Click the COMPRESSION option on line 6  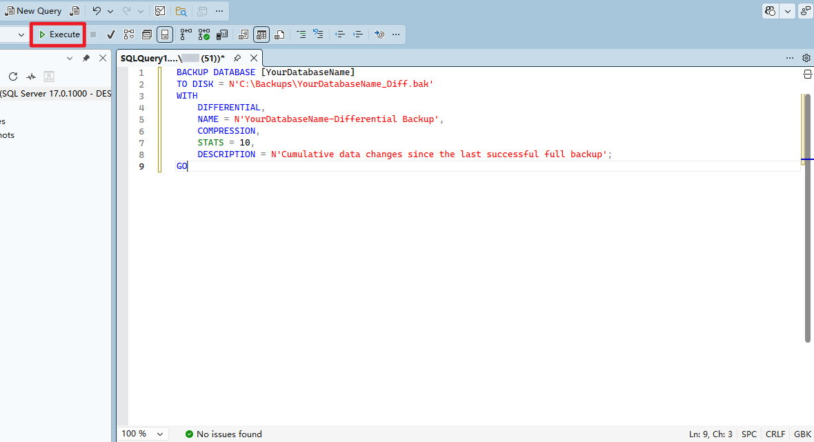coord(226,131)
